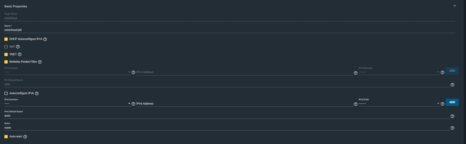The image size is (466, 144).
Task: Edit the Notes text field
Action: 227,128
